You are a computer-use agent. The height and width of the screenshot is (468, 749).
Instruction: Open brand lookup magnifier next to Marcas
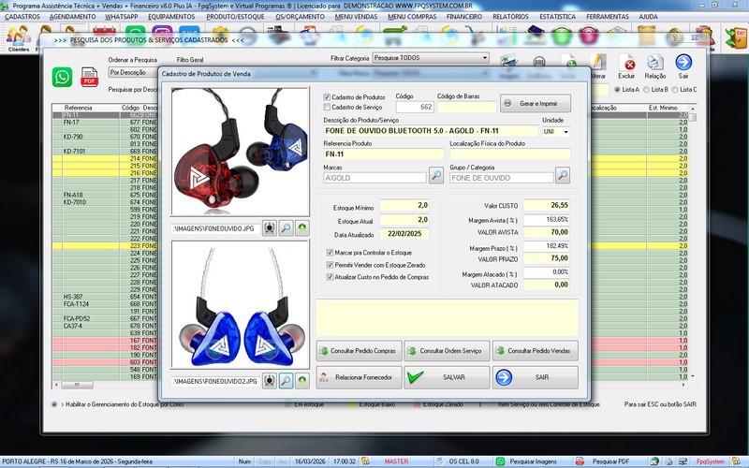point(436,174)
